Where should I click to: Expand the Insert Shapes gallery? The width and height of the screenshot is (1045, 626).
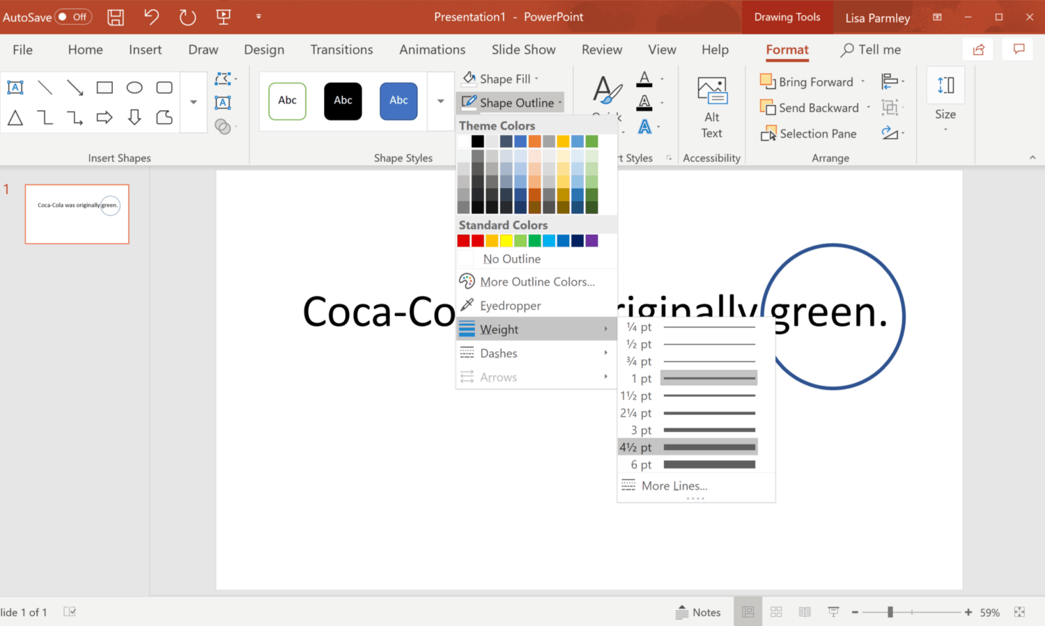[194, 102]
